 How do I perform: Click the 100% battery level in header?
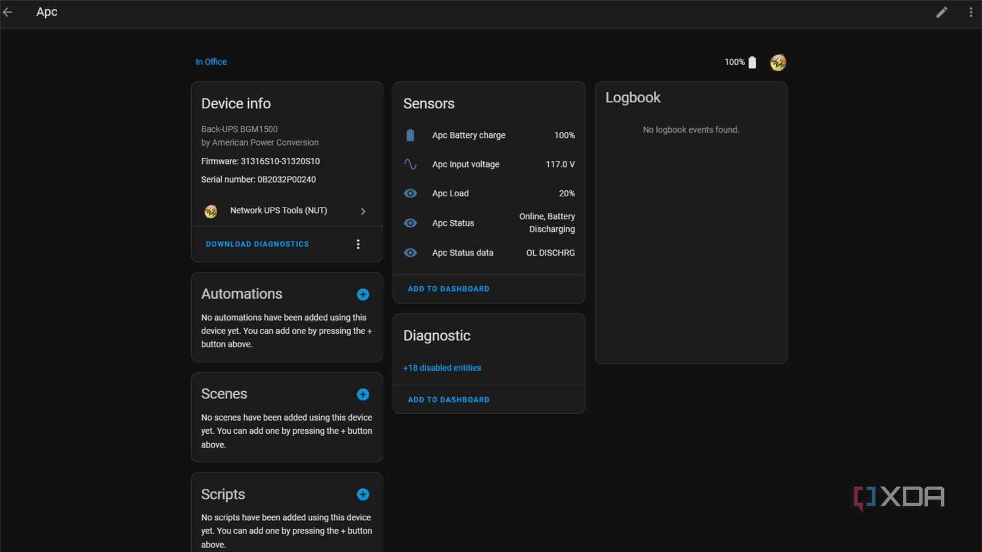point(734,62)
